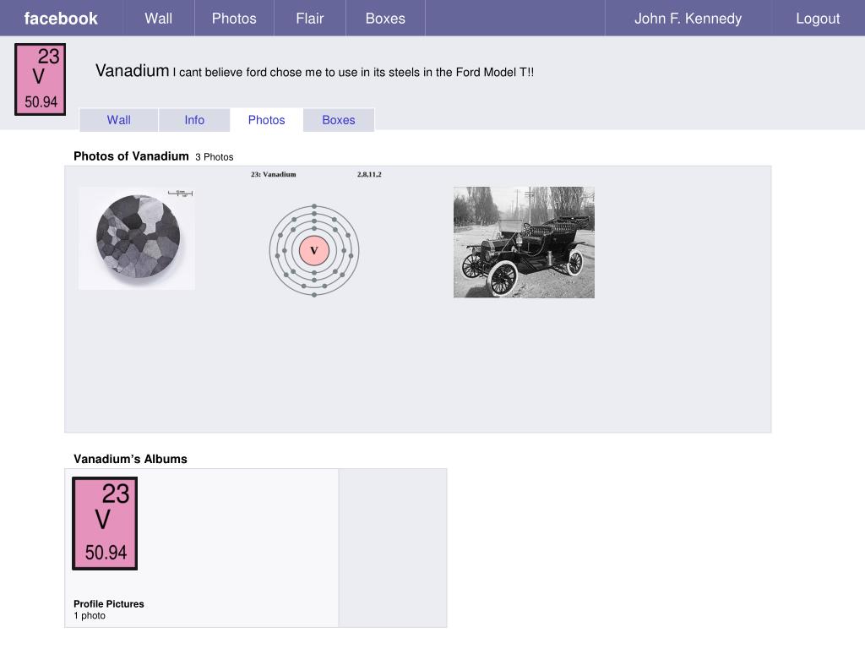The width and height of the screenshot is (865, 649).
Task: Click the John F. Kennedy profile link
Action: 688,19
